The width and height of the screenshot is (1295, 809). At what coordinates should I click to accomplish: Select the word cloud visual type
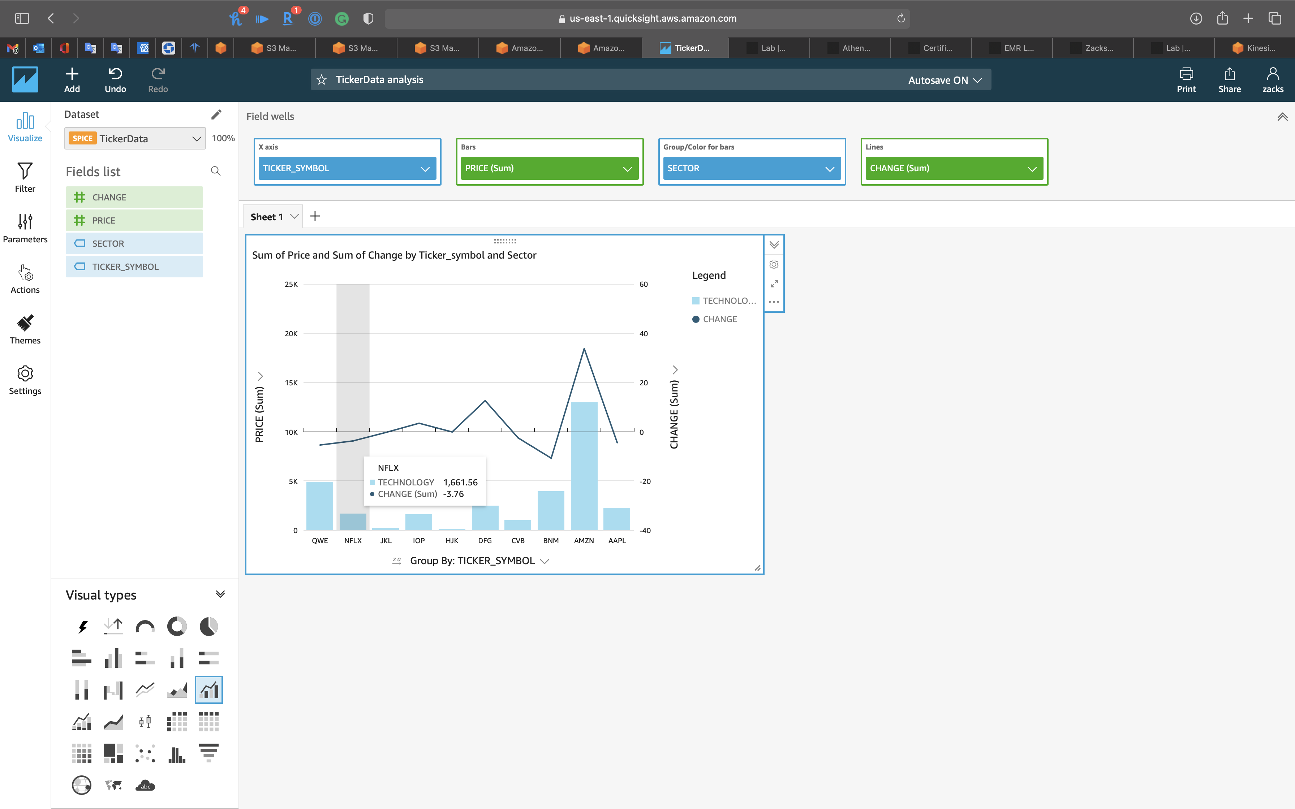coord(145,785)
